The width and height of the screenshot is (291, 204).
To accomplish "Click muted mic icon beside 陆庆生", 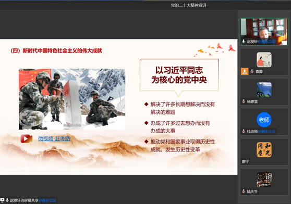I will coord(244,192).
